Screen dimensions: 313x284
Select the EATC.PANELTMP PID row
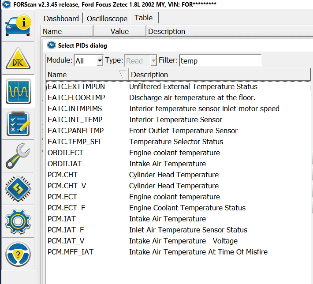tap(178, 131)
